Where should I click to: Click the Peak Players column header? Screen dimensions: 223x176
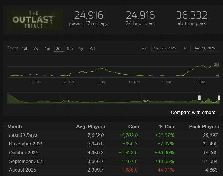pyautogui.click(x=204, y=127)
